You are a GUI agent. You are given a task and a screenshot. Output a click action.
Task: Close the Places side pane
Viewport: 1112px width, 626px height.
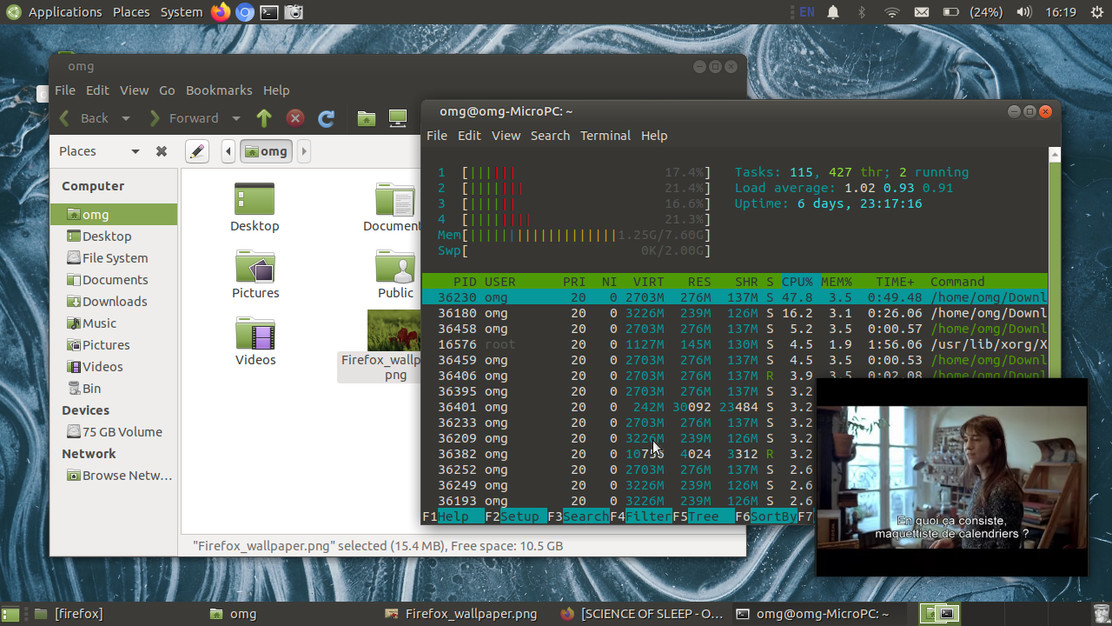(x=162, y=151)
